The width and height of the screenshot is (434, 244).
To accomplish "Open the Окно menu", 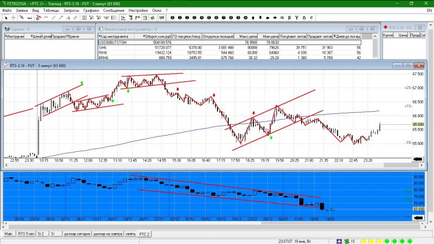I will click(157, 10).
